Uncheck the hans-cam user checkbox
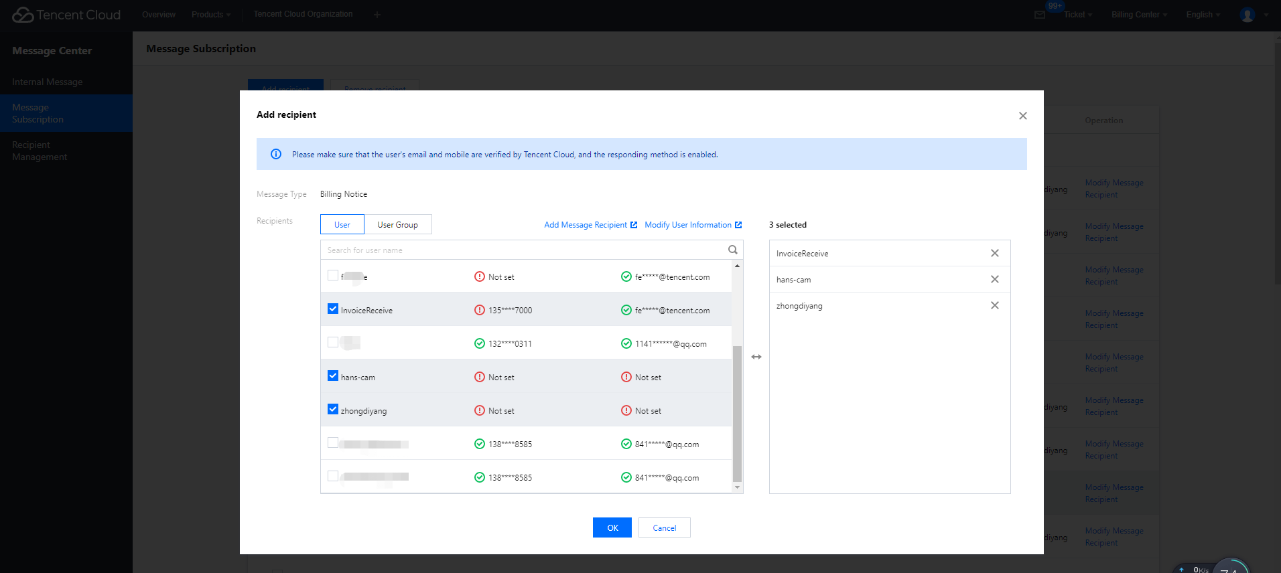Screen dimensions: 1281x573 (x=333, y=376)
